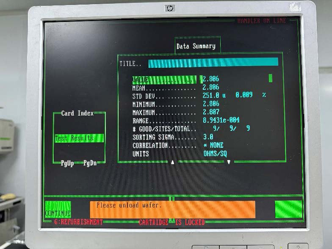Click the GOOD/SITES/TOTAL label
The image size is (332, 249).
coord(164,129)
